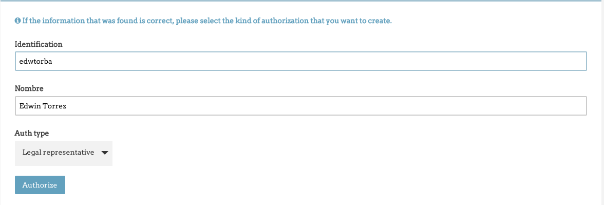Select the Legal representative combo box

[x=64, y=153]
